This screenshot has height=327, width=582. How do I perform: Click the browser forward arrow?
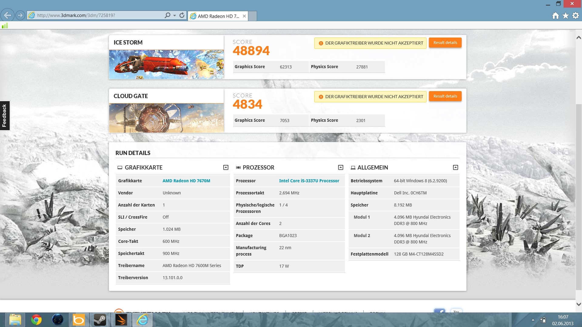coord(20,15)
